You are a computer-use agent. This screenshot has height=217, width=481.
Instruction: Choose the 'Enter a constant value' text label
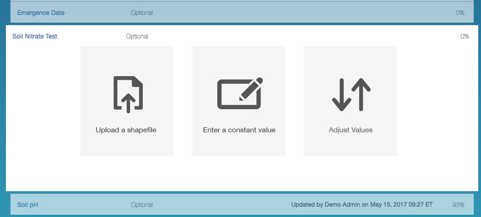[x=239, y=130]
